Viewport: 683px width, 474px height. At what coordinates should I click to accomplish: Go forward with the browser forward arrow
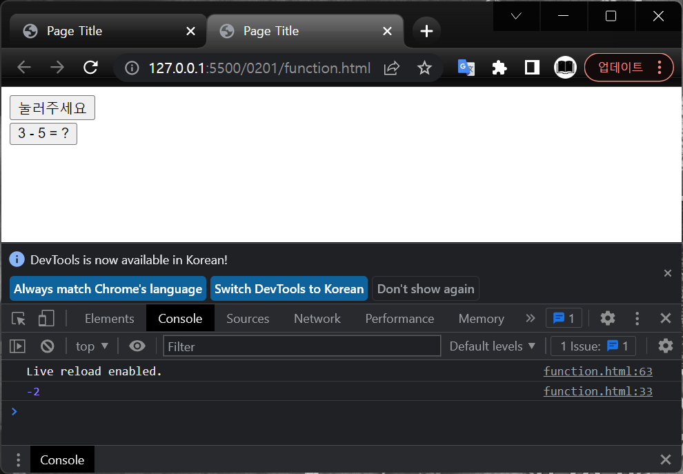(x=57, y=68)
